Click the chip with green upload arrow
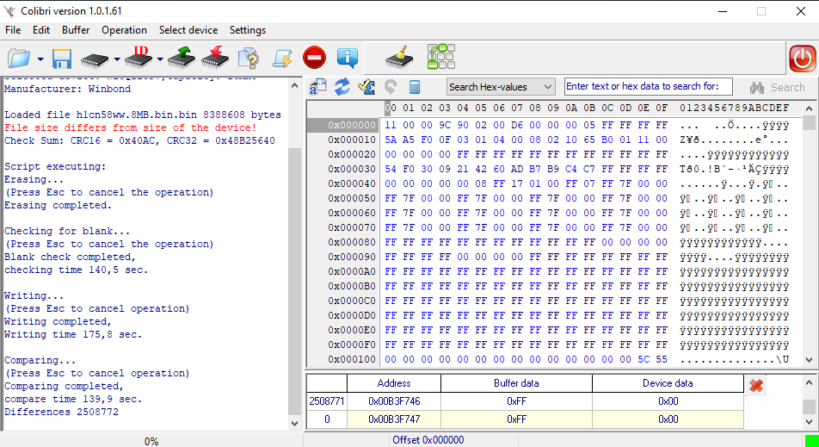The width and height of the screenshot is (819, 447). tap(182, 59)
